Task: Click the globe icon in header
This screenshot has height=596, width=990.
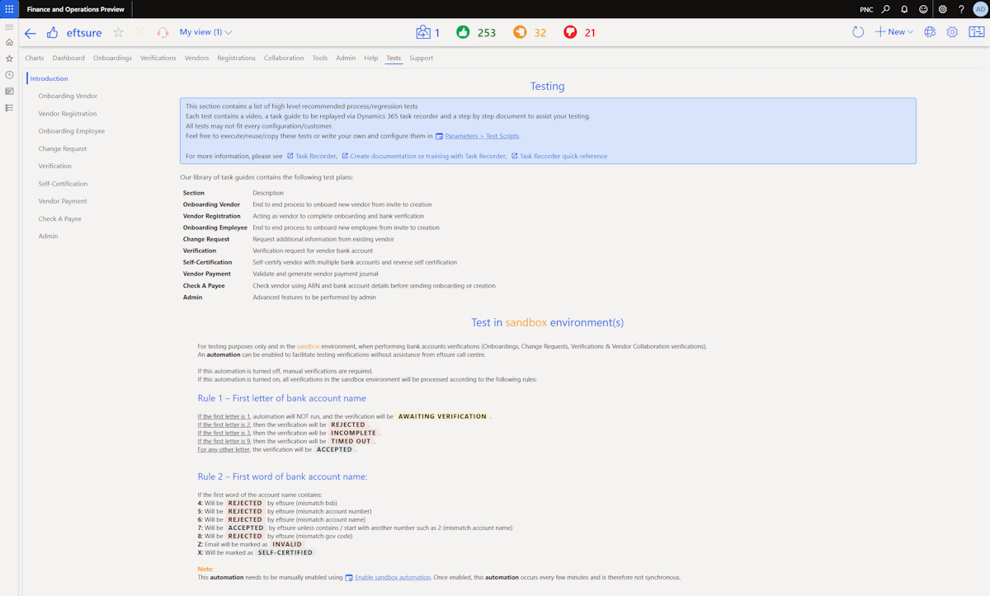Action: [x=930, y=32]
